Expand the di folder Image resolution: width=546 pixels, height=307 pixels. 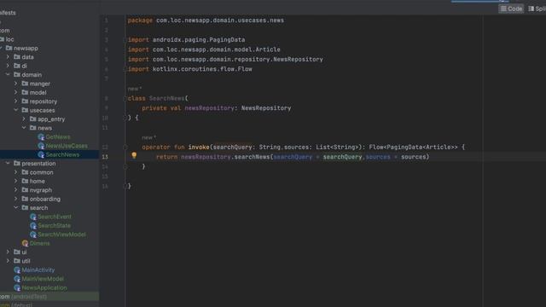pyautogui.click(x=8, y=66)
